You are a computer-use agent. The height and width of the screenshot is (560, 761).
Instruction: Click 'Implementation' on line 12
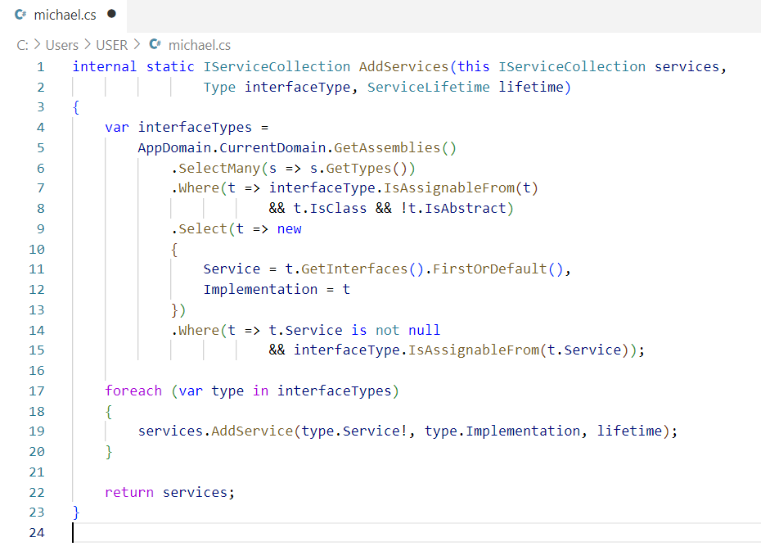coord(260,290)
